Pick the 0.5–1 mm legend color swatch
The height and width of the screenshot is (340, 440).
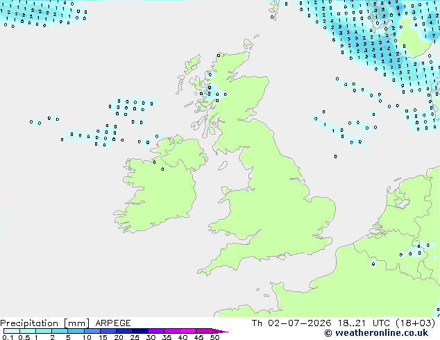28,331
